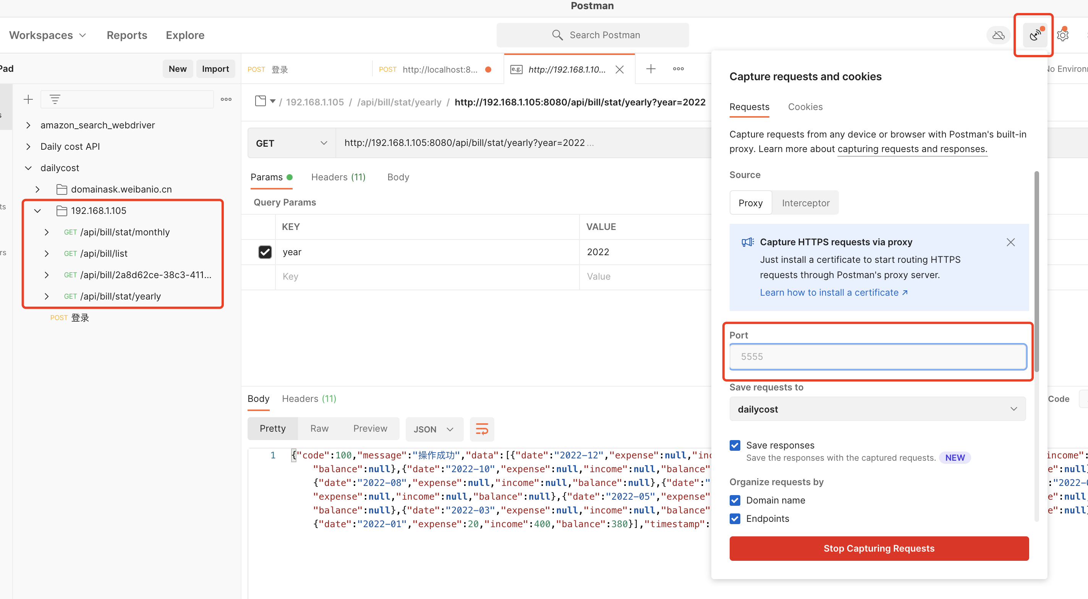Click the example icon on the active tab
The image size is (1088, 599).
coord(516,69)
